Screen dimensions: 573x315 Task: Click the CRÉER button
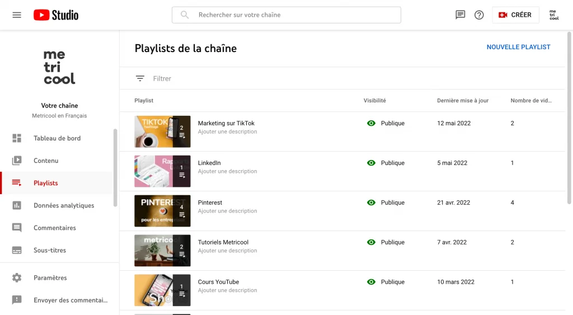click(x=515, y=15)
